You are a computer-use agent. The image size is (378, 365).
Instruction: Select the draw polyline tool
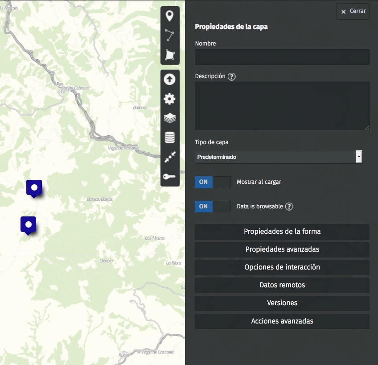pyautogui.click(x=170, y=36)
